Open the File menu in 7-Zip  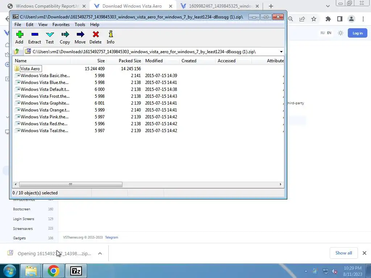coord(18,25)
